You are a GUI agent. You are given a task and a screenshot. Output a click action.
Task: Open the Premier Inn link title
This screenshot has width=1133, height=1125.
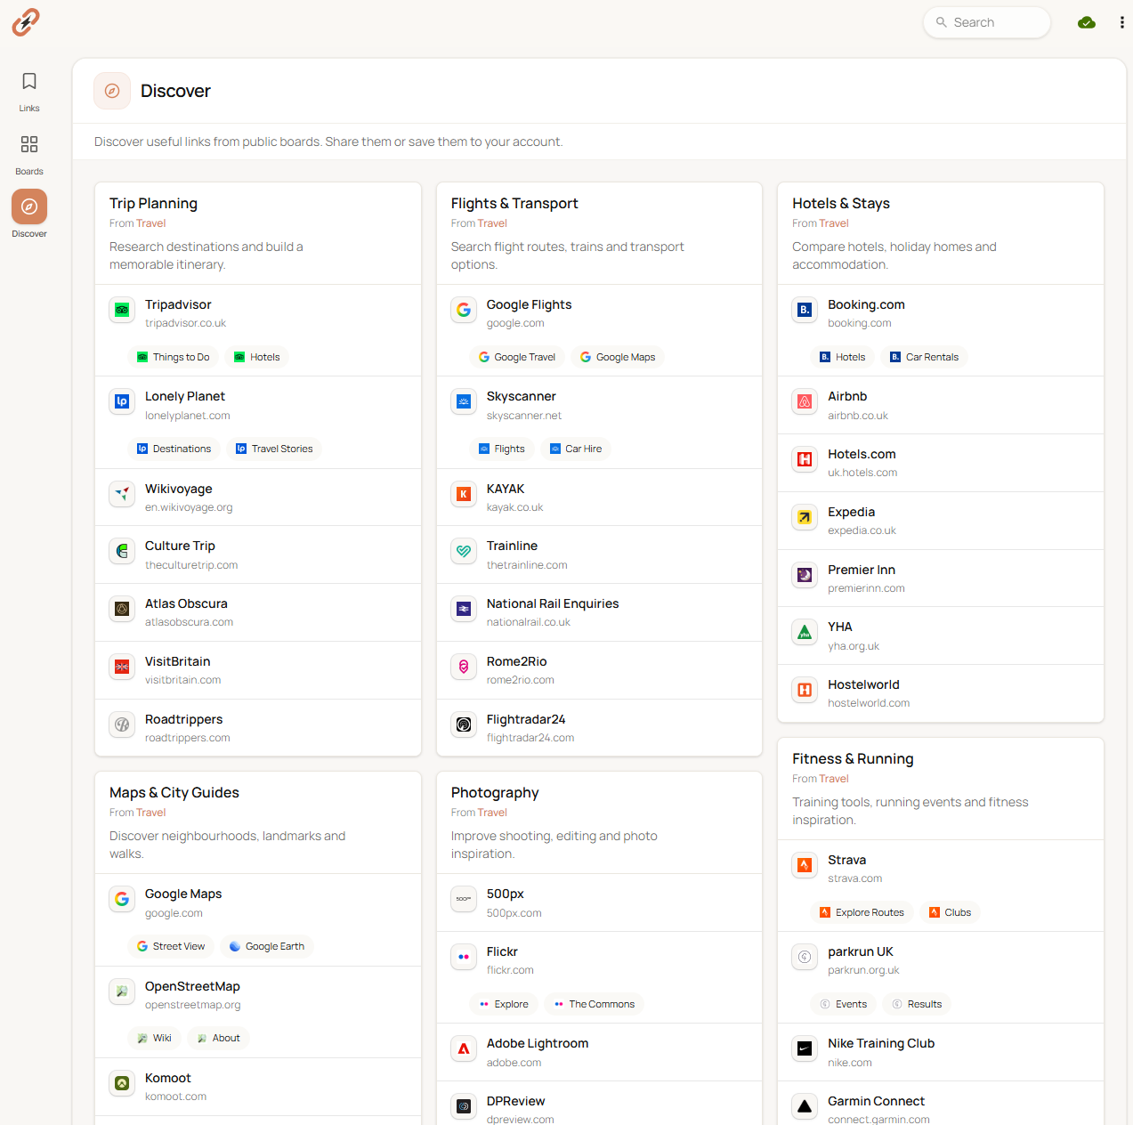[x=862, y=570]
